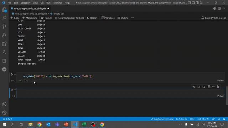Open Windows Start menu
The width and height of the screenshot is (228, 128).
click(x=4, y=124)
